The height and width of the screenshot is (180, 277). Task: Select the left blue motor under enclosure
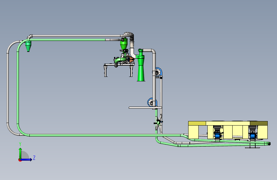(218, 136)
